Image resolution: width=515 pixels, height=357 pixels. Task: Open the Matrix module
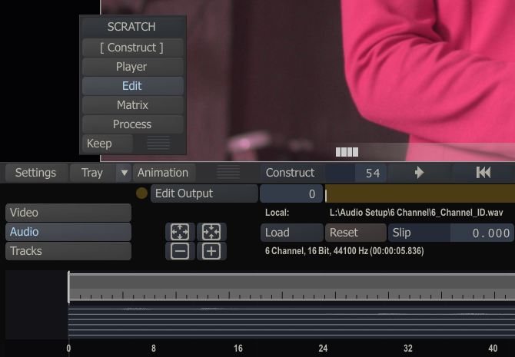pos(132,105)
